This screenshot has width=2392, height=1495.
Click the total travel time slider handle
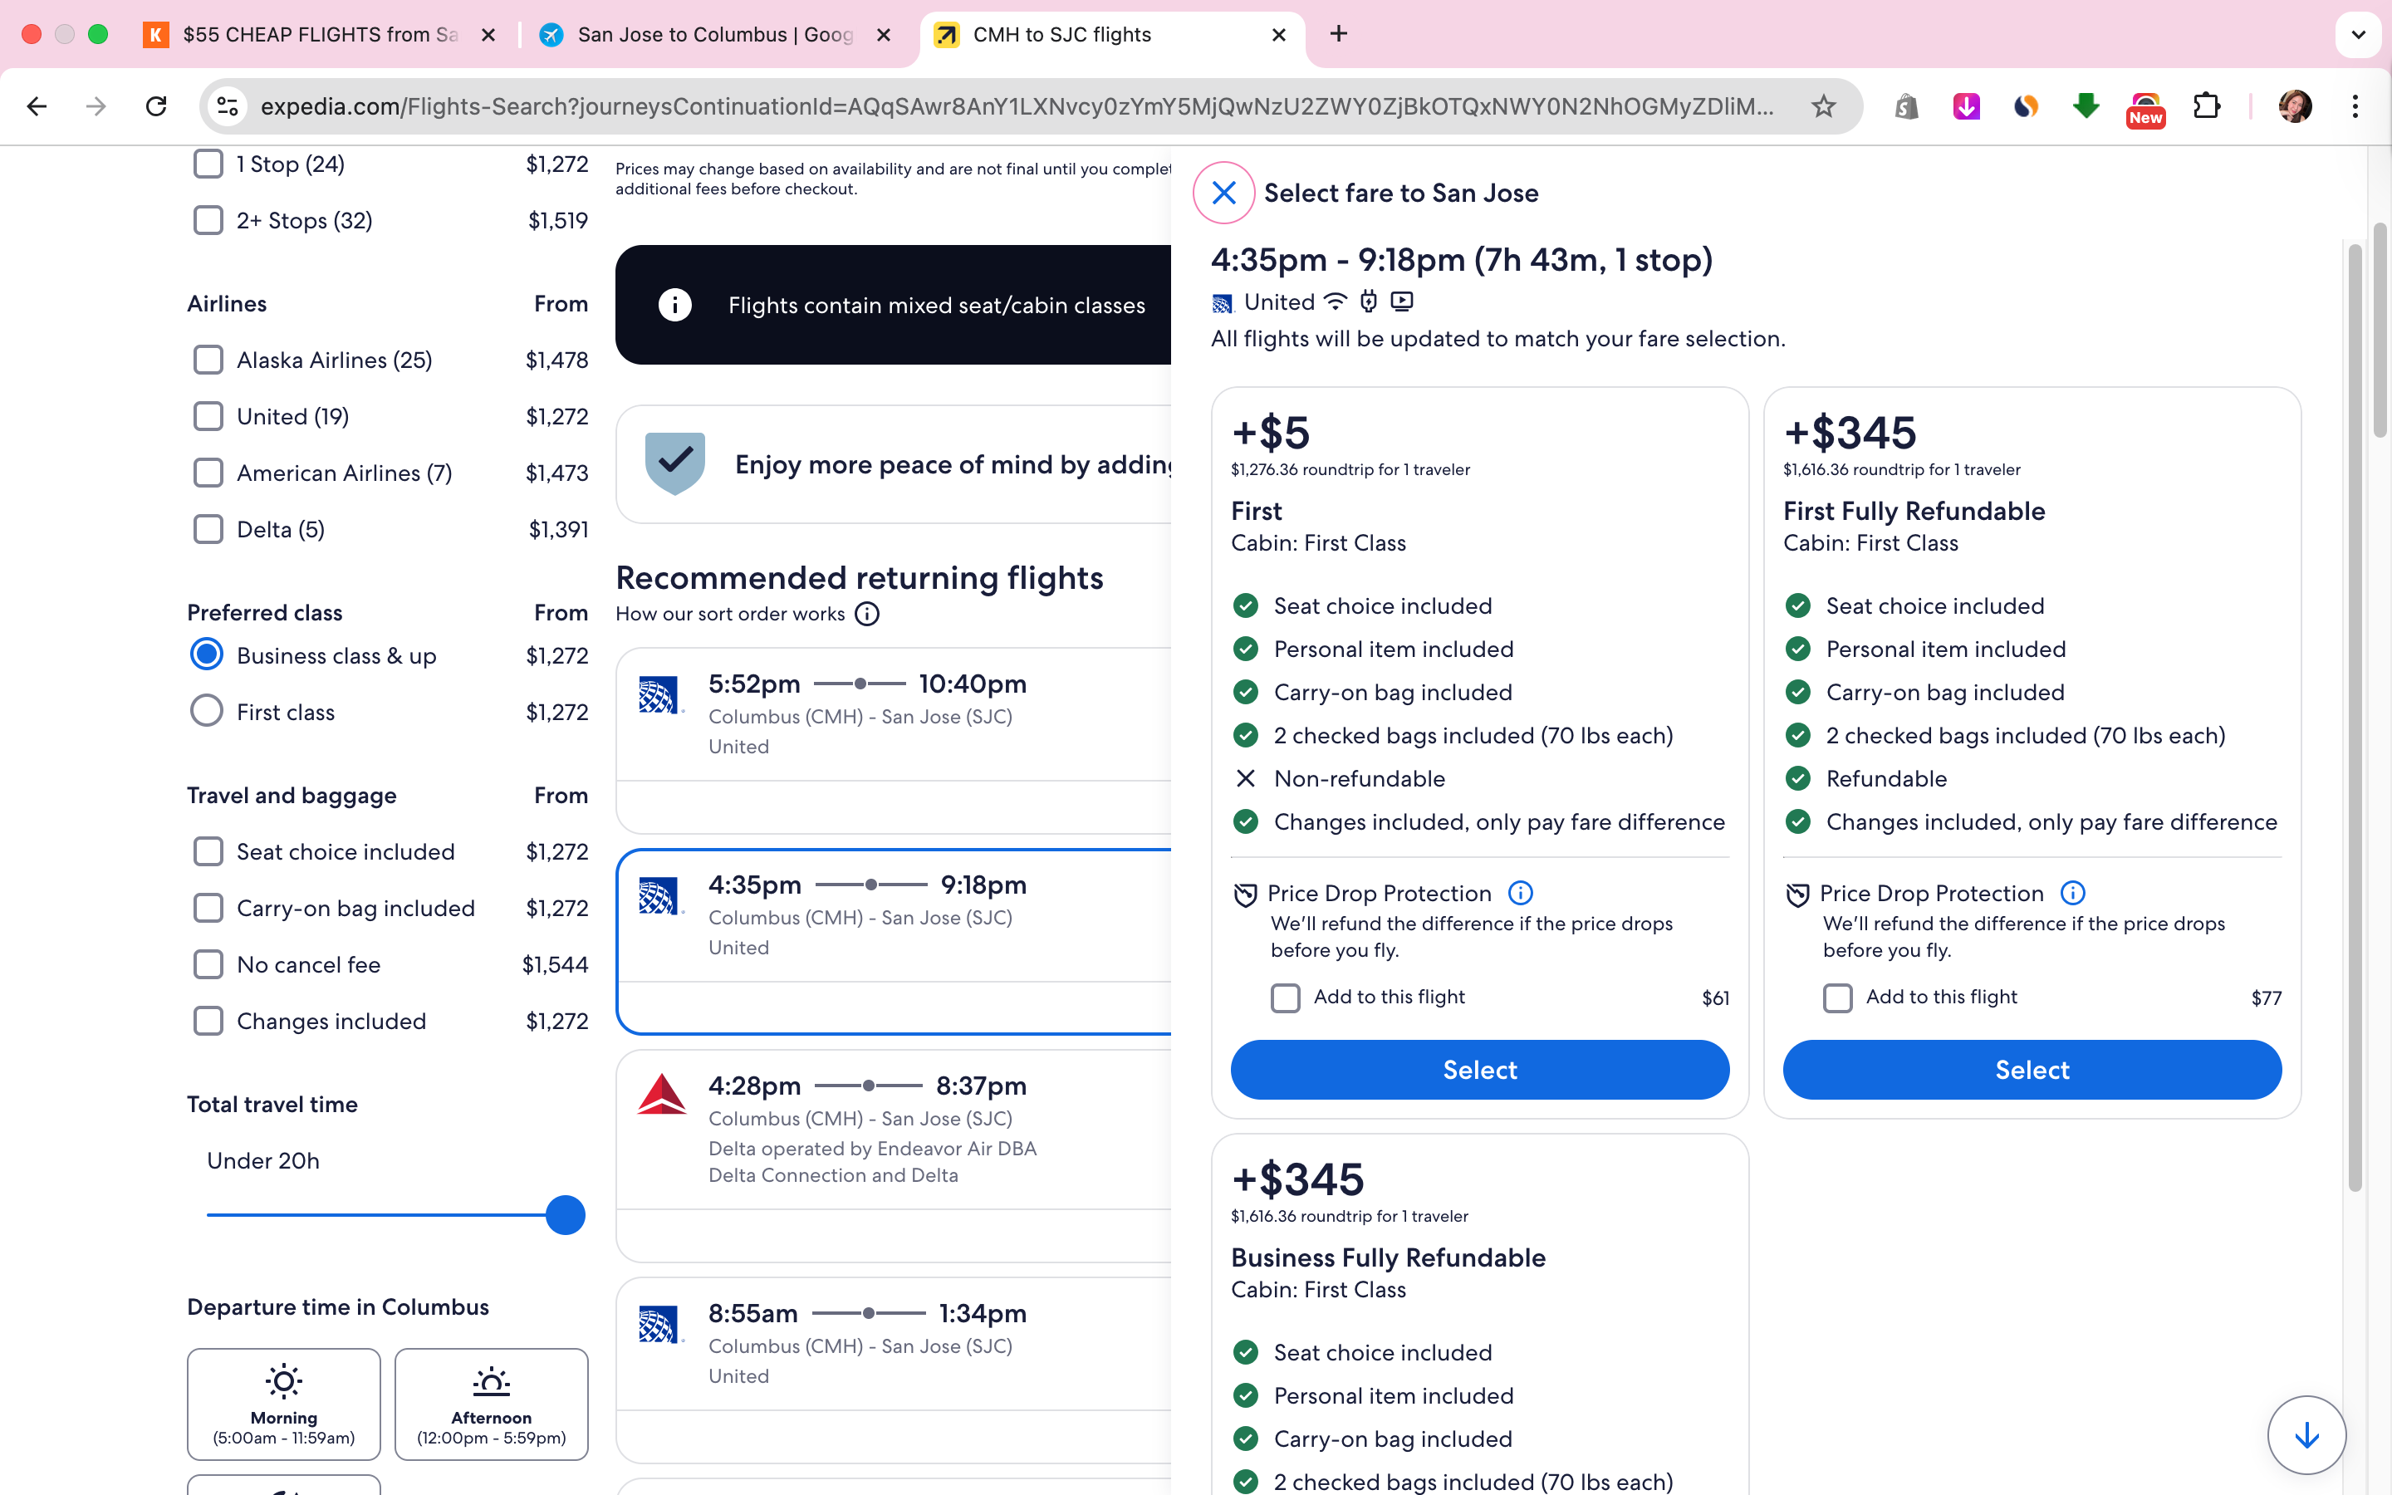(x=566, y=1214)
